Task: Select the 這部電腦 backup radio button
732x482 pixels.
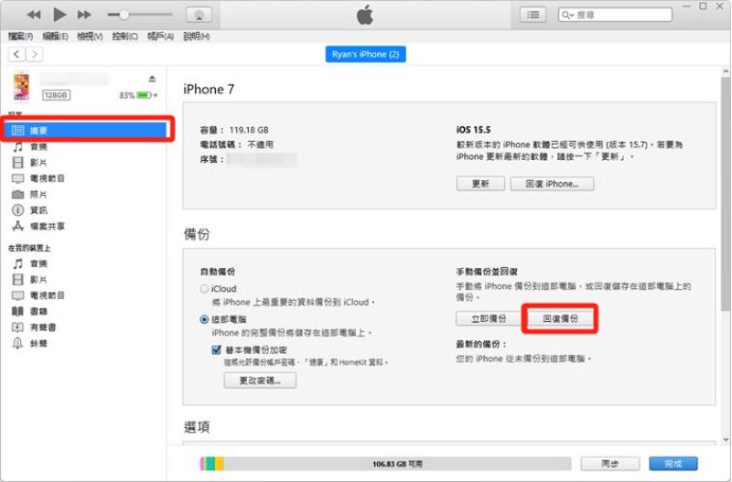Action: [204, 319]
